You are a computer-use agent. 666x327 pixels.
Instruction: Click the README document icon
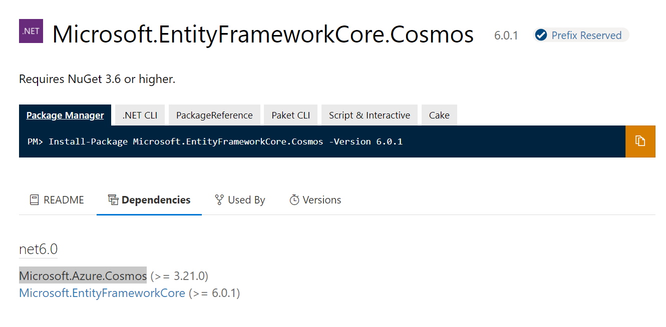(34, 199)
